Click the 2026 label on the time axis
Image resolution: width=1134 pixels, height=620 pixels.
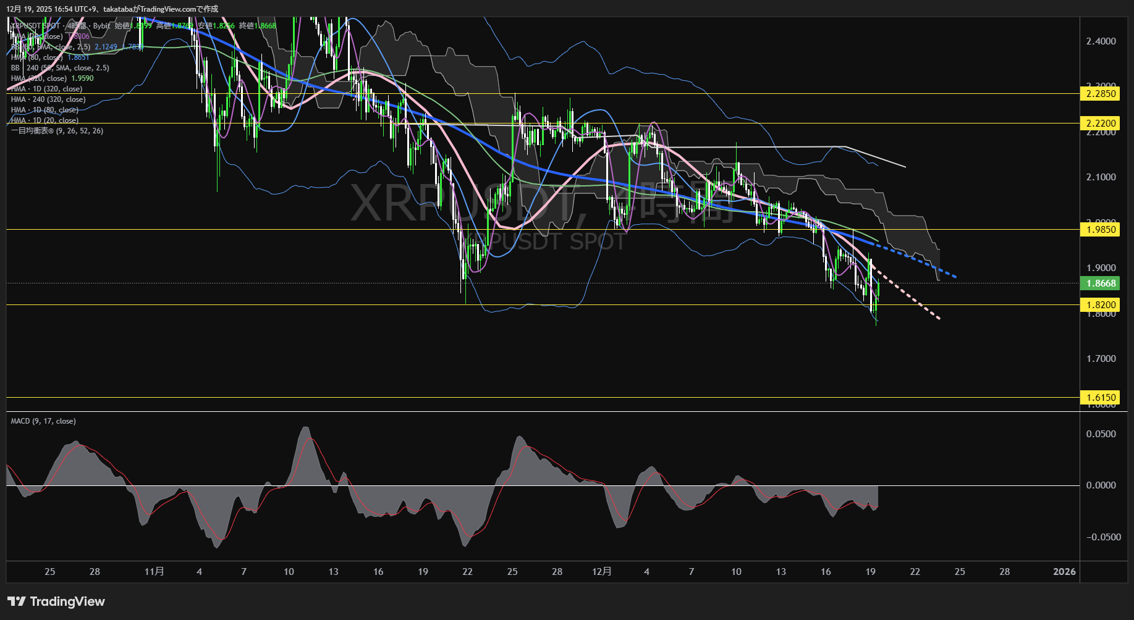point(1064,572)
